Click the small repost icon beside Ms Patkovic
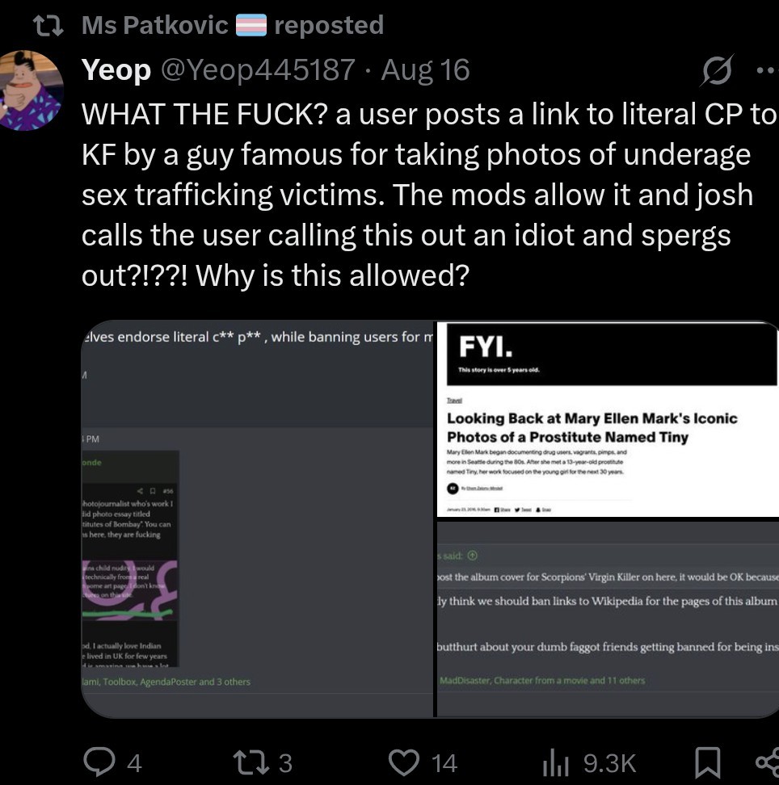Viewport: 779px width, 785px height. point(53,25)
